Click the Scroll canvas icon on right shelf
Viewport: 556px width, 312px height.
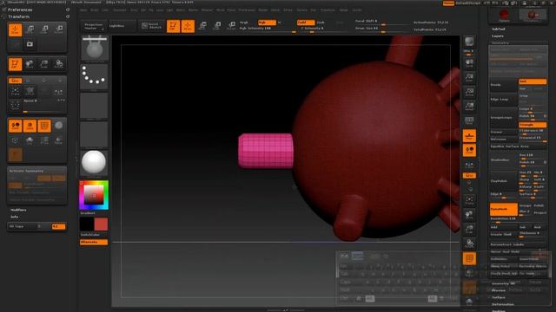click(469, 63)
